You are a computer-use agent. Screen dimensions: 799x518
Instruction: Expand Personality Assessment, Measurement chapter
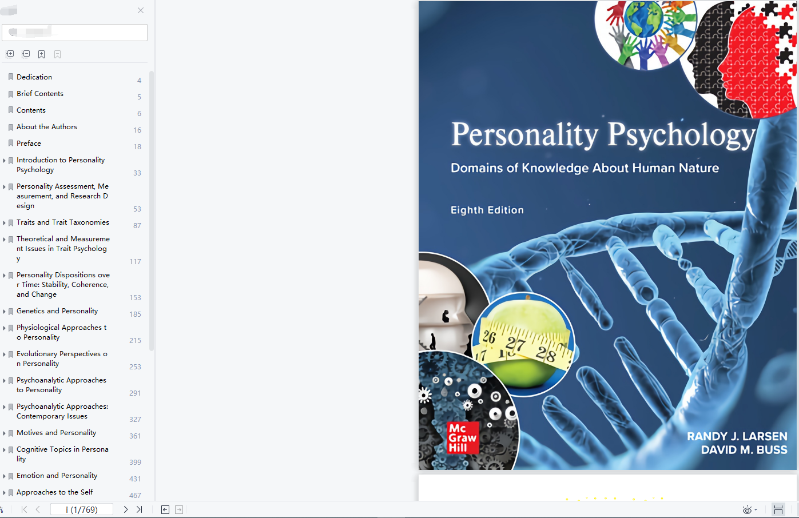click(x=4, y=187)
